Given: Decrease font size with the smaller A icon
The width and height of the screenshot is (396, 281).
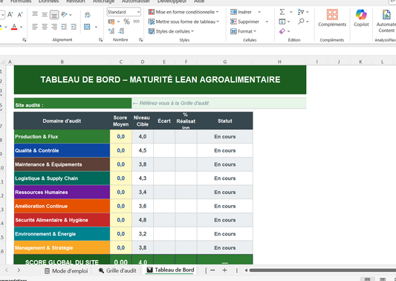Looking at the screenshot, I should [20, 14].
